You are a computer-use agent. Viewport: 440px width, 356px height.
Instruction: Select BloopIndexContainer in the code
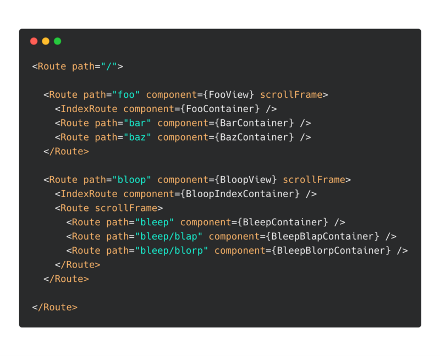243,194
